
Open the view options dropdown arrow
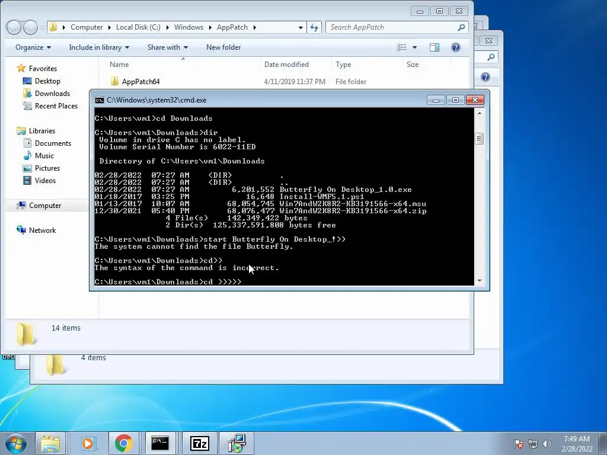414,47
